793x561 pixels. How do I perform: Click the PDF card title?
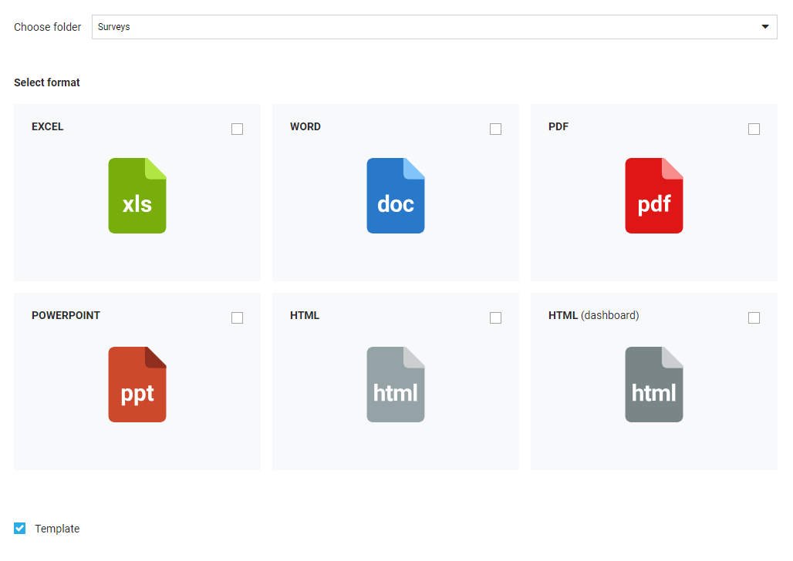(558, 126)
